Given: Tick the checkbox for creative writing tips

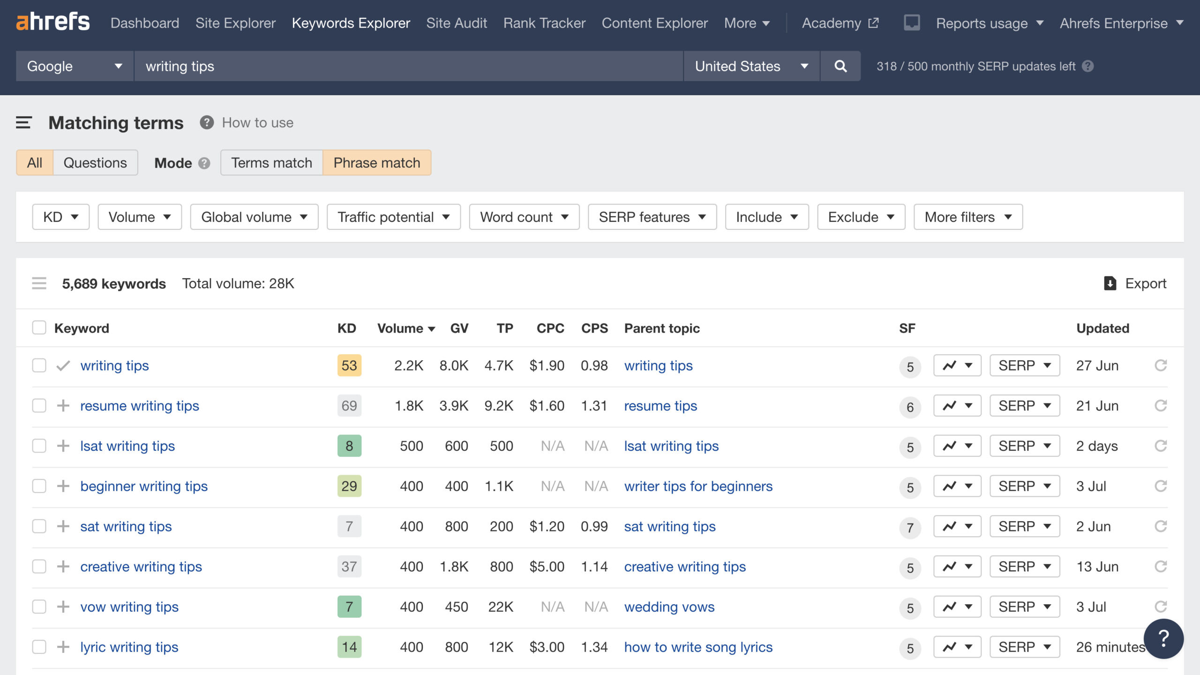Looking at the screenshot, I should click(39, 566).
